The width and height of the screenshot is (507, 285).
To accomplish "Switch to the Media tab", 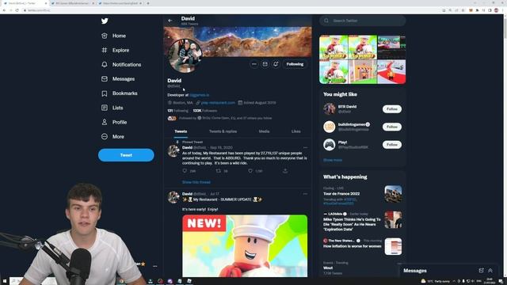I will (x=264, y=131).
